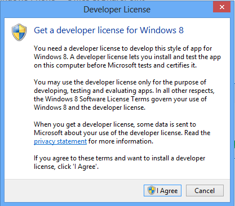Click the paragraph starting If you agree to these
Viewport: 235px width, 206px height.
point(119,162)
